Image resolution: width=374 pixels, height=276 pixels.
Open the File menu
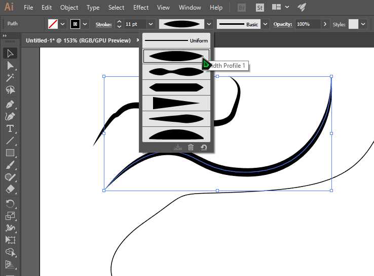[28, 8]
